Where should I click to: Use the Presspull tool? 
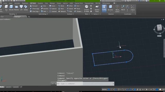click(x=34, y=6)
